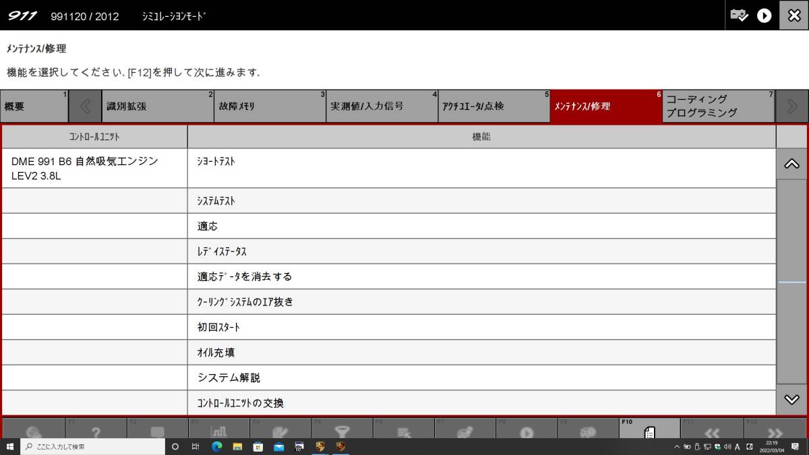809x455 pixels.
Task: Click the F4 tools icon
Action: (280, 430)
